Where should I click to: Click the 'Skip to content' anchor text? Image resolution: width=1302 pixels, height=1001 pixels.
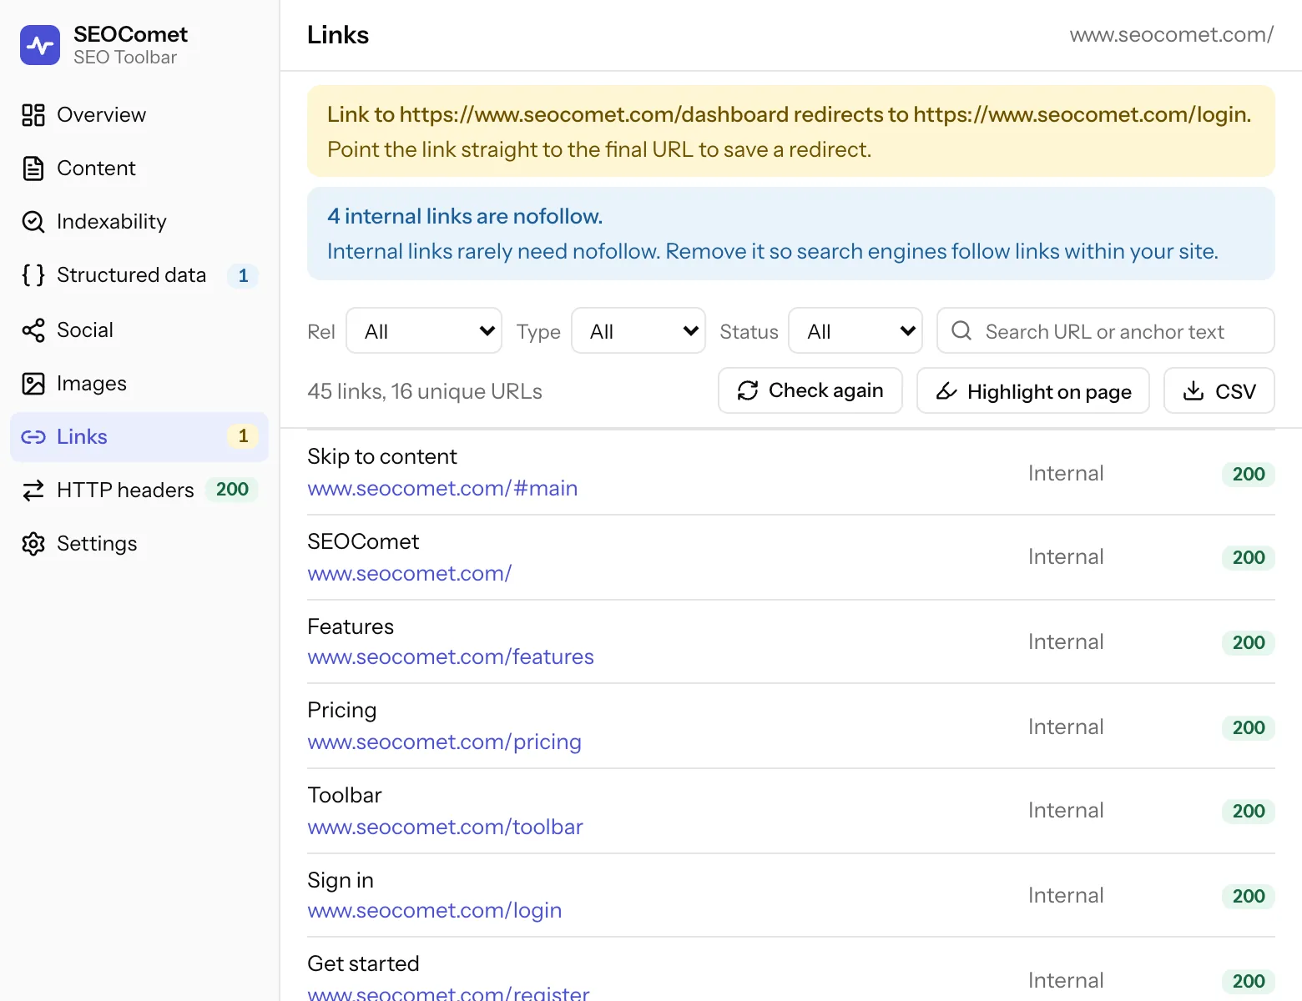pyautogui.click(x=382, y=456)
